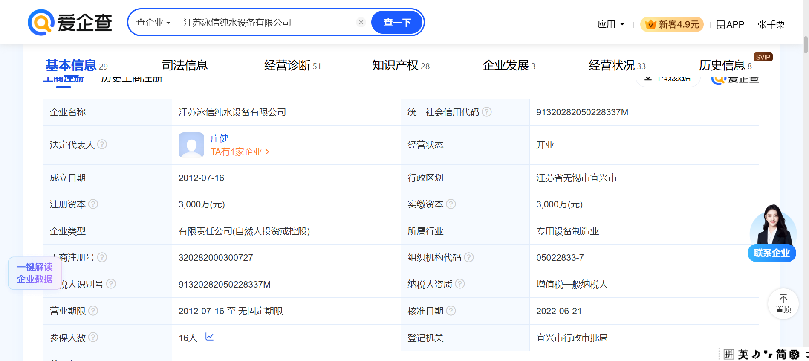Show help for 实缴资本
The image size is (809, 361).
click(x=451, y=204)
